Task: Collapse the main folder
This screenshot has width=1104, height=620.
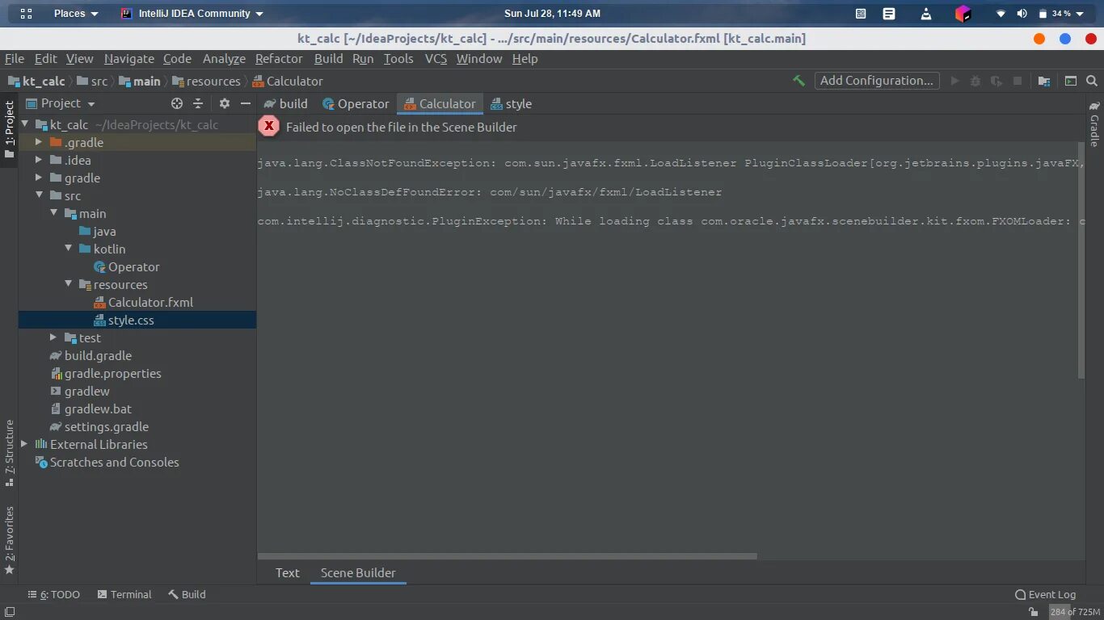Action: click(53, 213)
